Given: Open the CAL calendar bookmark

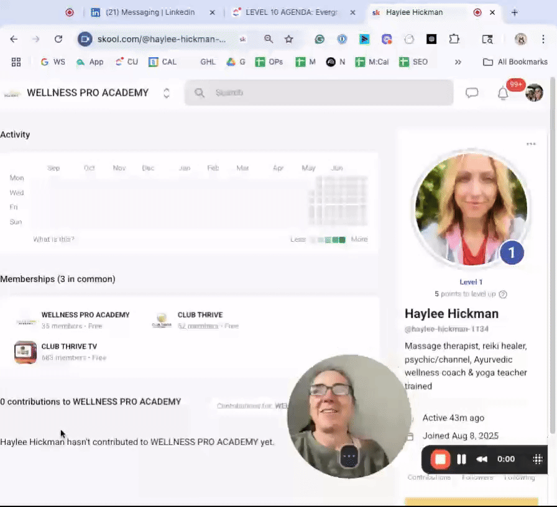Looking at the screenshot, I should pos(163,62).
